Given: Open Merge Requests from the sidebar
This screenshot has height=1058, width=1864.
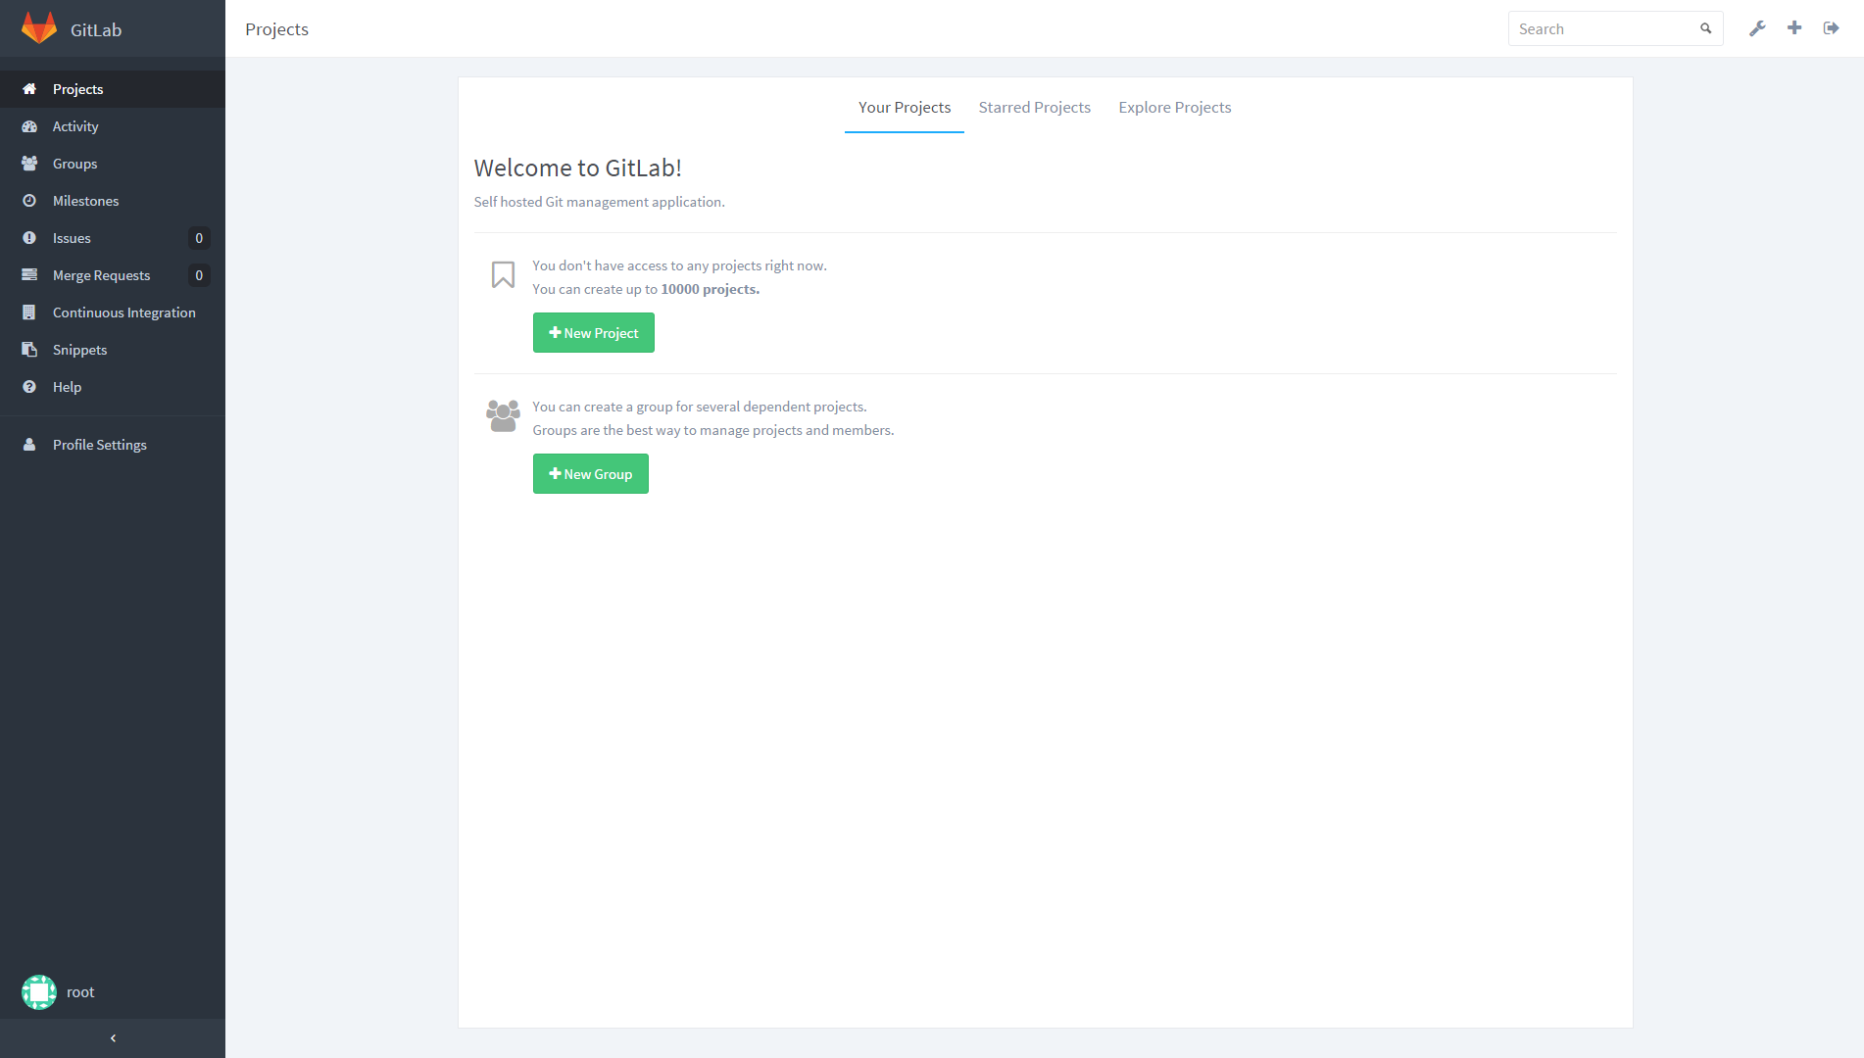Looking at the screenshot, I should [31, 275].
